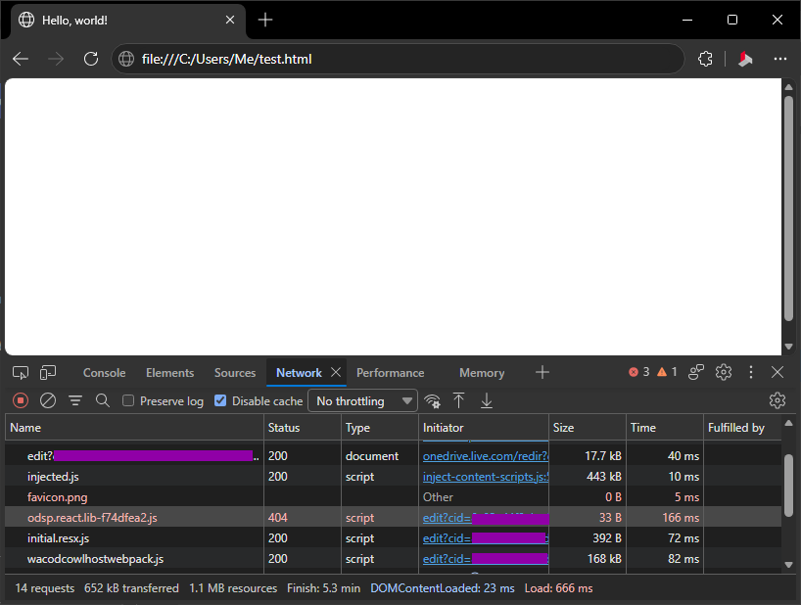The image size is (801, 605).
Task: Switch to the Performance tab
Action: point(391,373)
